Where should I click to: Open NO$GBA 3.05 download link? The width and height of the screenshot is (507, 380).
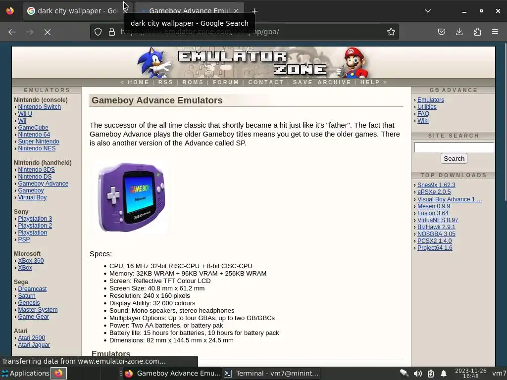tap(436, 234)
